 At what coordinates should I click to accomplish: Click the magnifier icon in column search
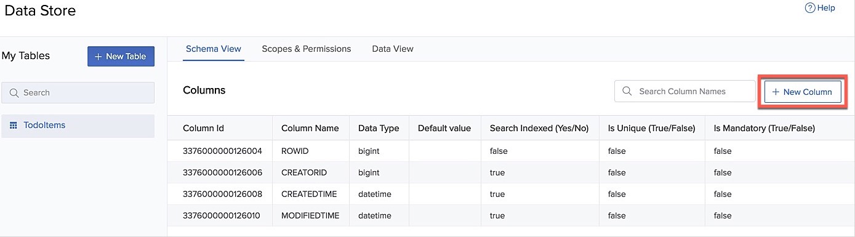627,91
